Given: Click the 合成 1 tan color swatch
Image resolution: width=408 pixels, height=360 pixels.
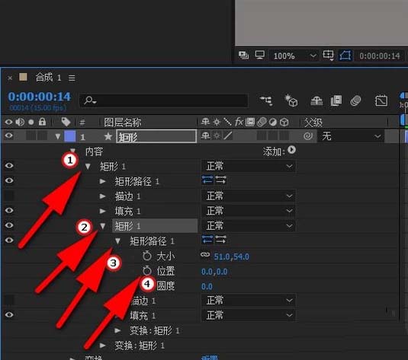Looking at the screenshot, I should (x=23, y=77).
